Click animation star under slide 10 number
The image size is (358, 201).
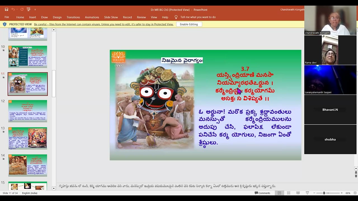click(x=3, y=51)
